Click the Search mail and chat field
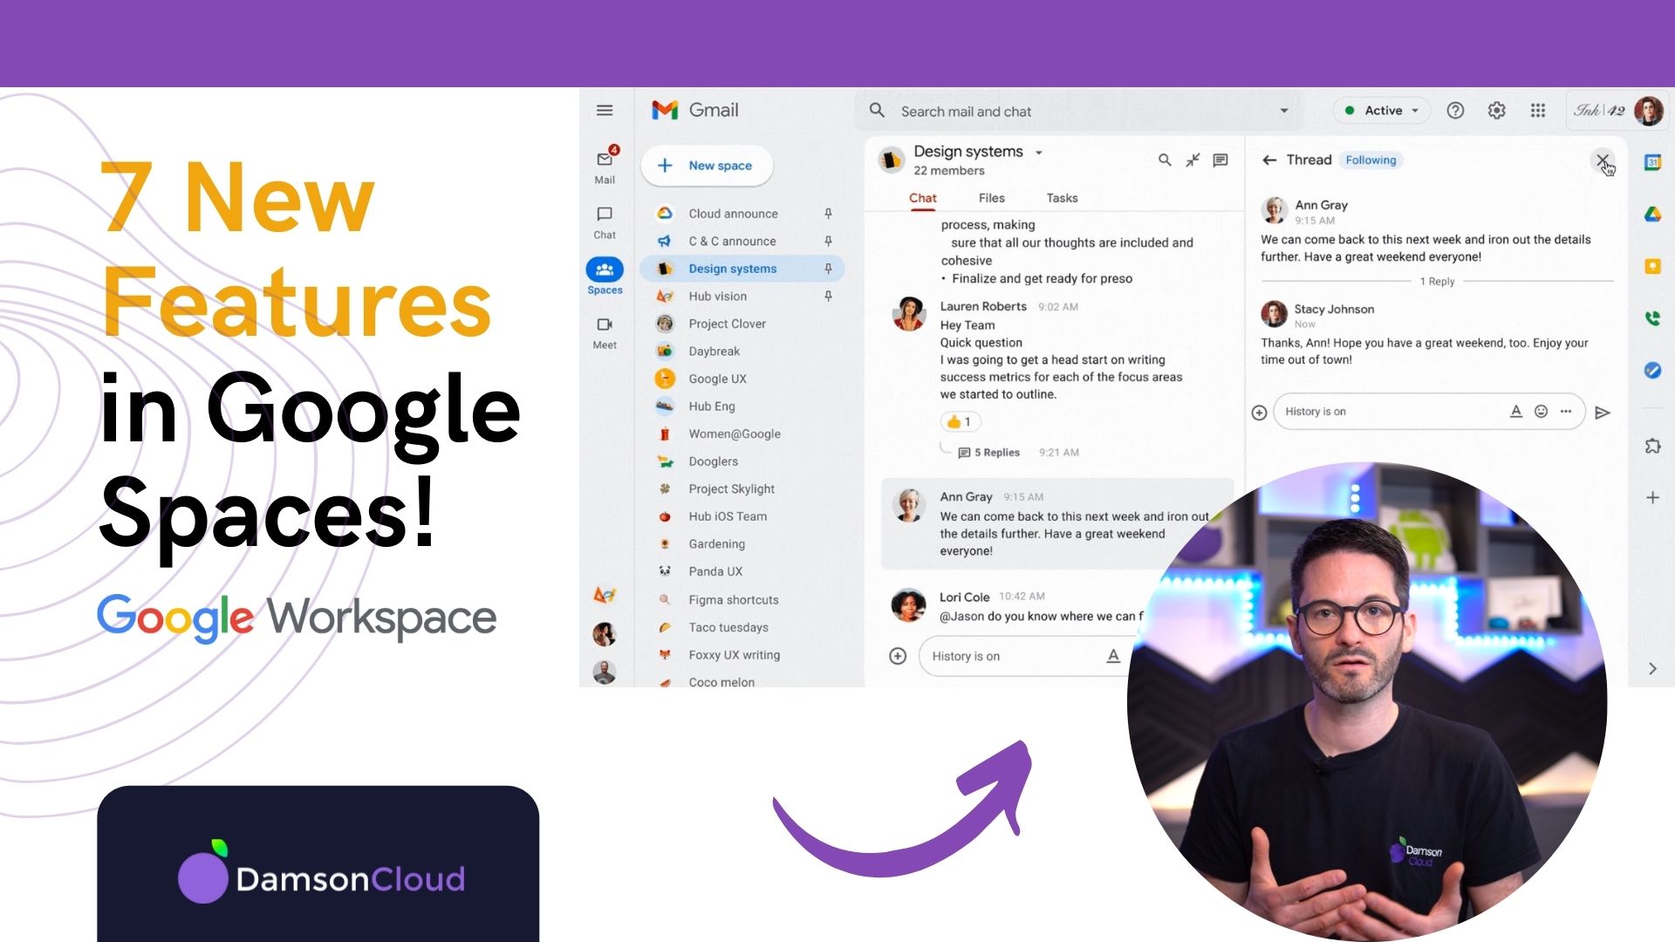The width and height of the screenshot is (1675, 942). tap(1078, 111)
